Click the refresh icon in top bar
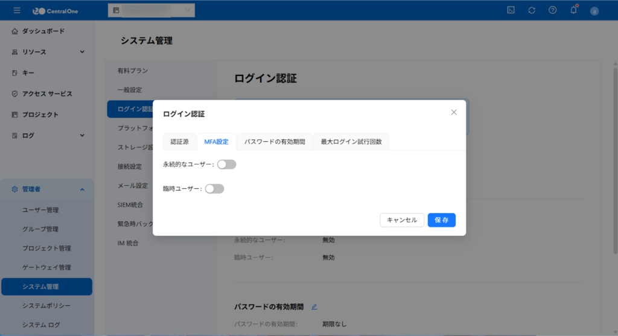618x336 pixels. (x=532, y=10)
